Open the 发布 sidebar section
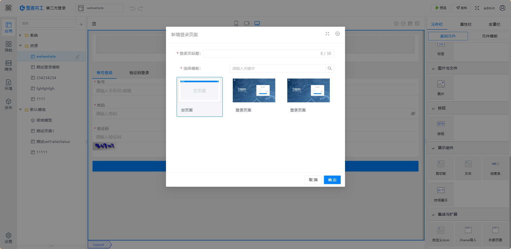The width and height of the screenshot is (511, 249). pyautogui.click(x=9, y=104)
